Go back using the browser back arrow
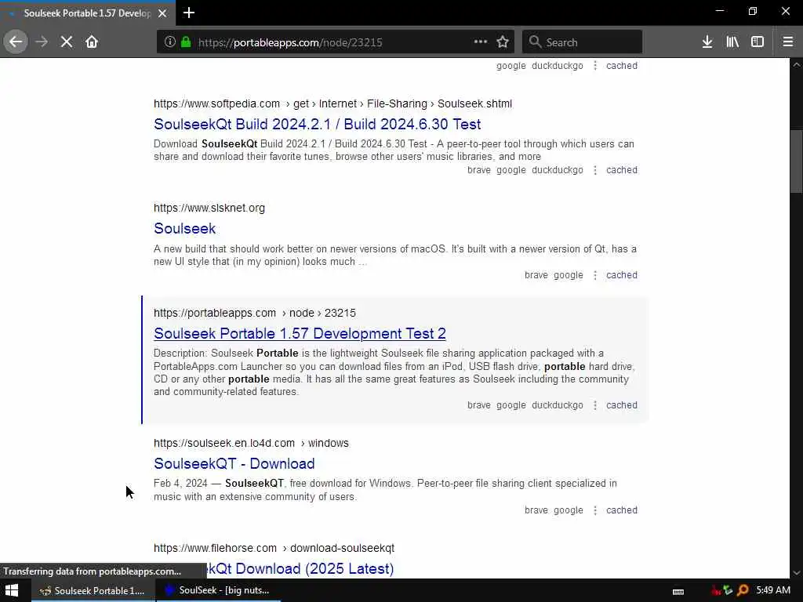803x602 pixels. coord(16,42)
